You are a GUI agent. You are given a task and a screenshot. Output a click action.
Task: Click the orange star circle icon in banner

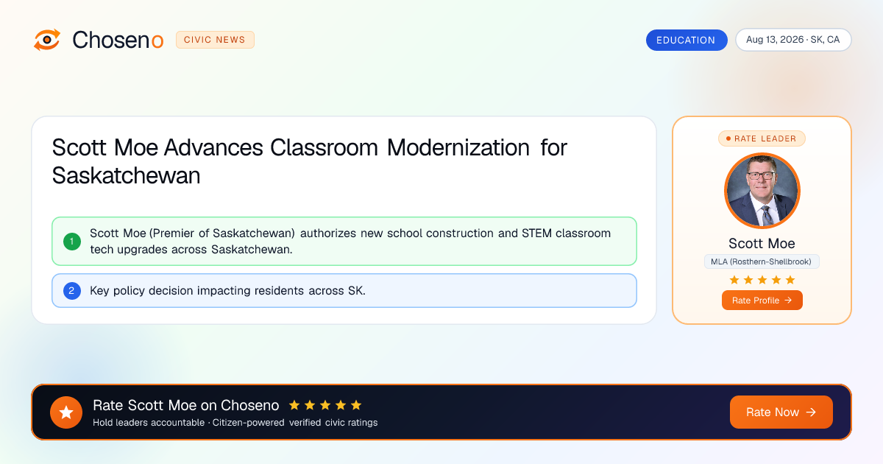[66, 412]
